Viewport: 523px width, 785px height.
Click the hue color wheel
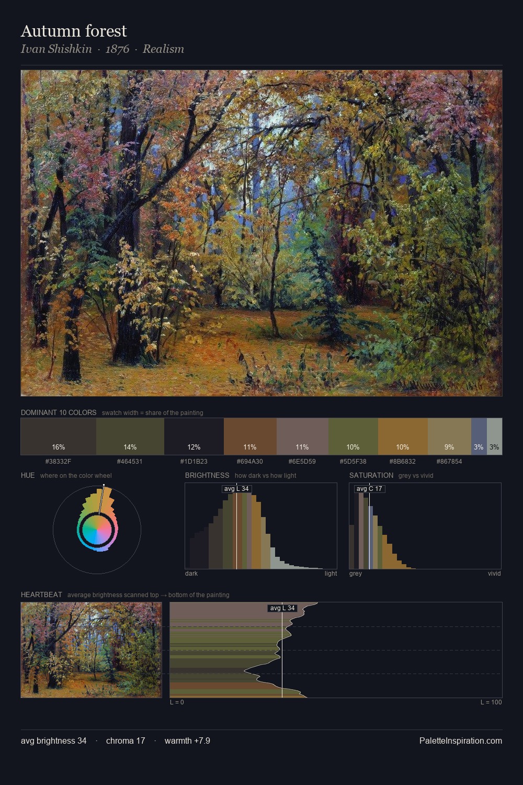pyautogui.click(x=97, y=530)
